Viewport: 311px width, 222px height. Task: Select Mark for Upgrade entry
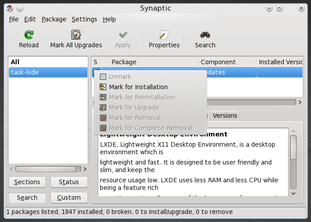pyautogui.click(x=150, y=107)
